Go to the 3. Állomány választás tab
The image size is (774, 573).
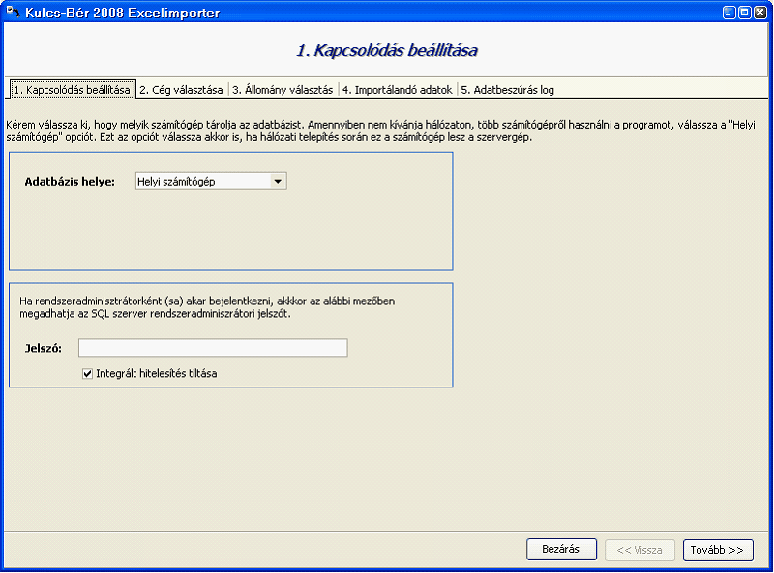pyautogui.click(x=283, y=90)
